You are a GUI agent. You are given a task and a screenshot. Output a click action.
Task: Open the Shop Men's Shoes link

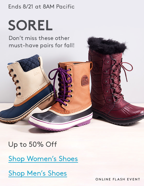tap(38, 173)
